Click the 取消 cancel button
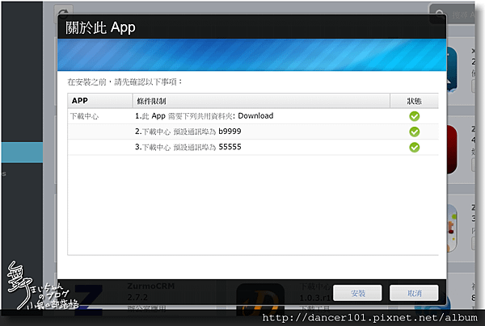 click(x=414, y=293)
